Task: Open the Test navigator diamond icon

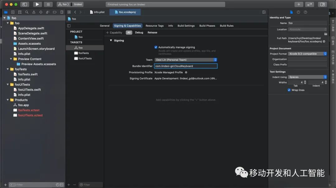Action: click(x=41, y=12)
